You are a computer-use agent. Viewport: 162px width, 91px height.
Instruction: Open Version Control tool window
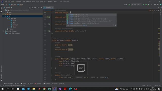8,84
